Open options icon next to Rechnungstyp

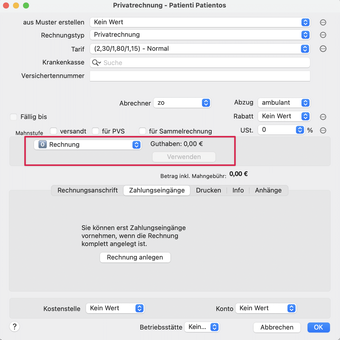323,35
